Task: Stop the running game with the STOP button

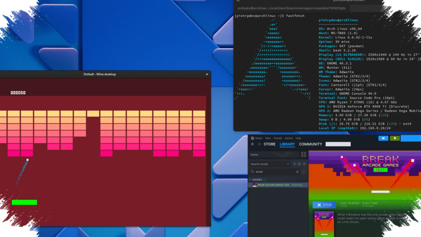Action: 324,205
